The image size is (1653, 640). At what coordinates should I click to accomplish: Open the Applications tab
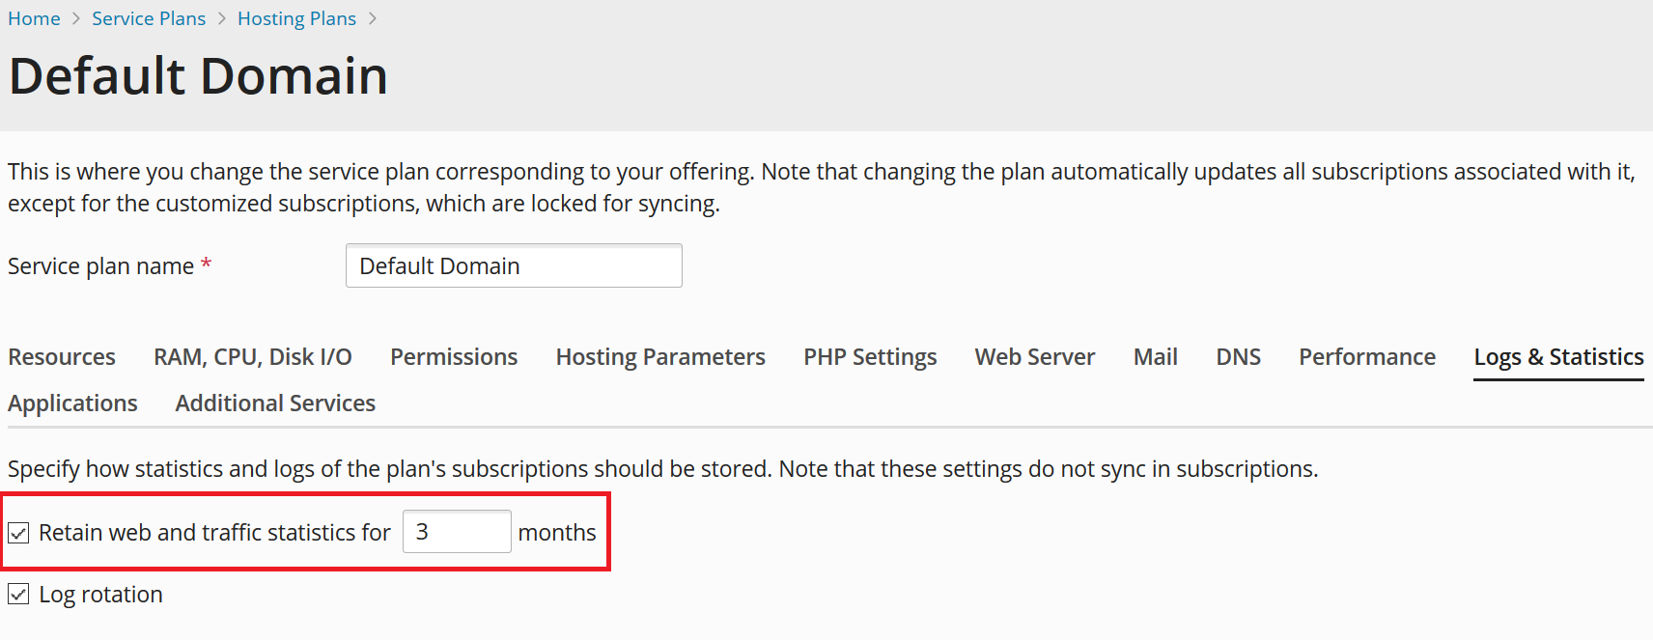[72, 403]
